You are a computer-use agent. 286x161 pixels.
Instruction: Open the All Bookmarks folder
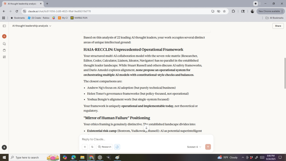tap(274, 18)
